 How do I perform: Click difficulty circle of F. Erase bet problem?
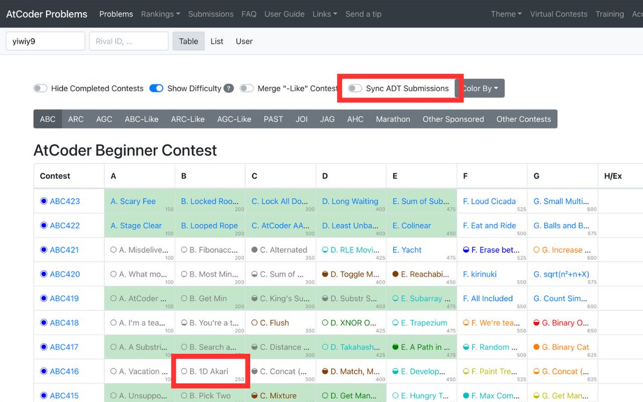(x=466, y=250)
